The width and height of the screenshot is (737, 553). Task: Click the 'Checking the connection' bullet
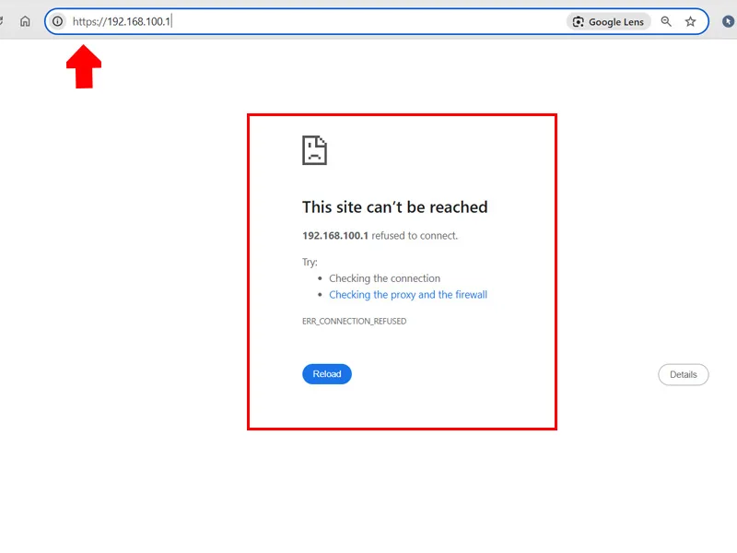tap(384, 278)
